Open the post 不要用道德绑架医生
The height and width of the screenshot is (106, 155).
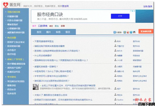click(x=44, y=41)
